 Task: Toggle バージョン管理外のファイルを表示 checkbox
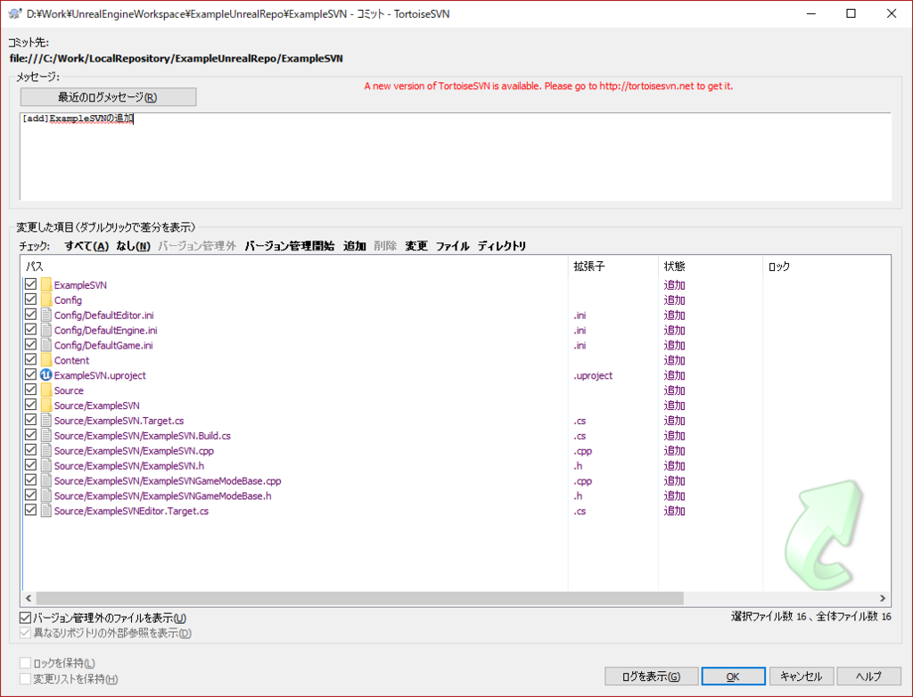[26, 618]
